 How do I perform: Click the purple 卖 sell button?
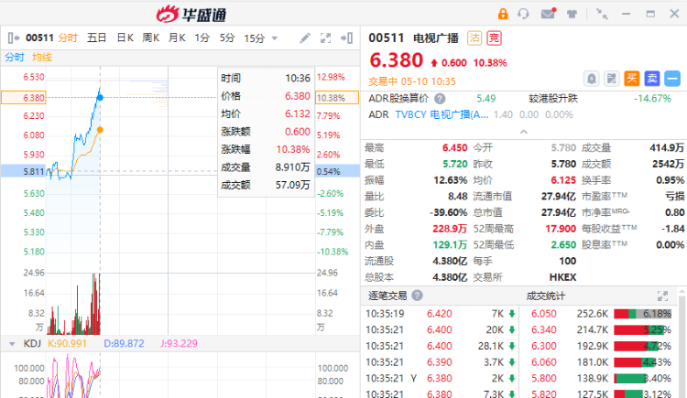(x=652, y=79)
